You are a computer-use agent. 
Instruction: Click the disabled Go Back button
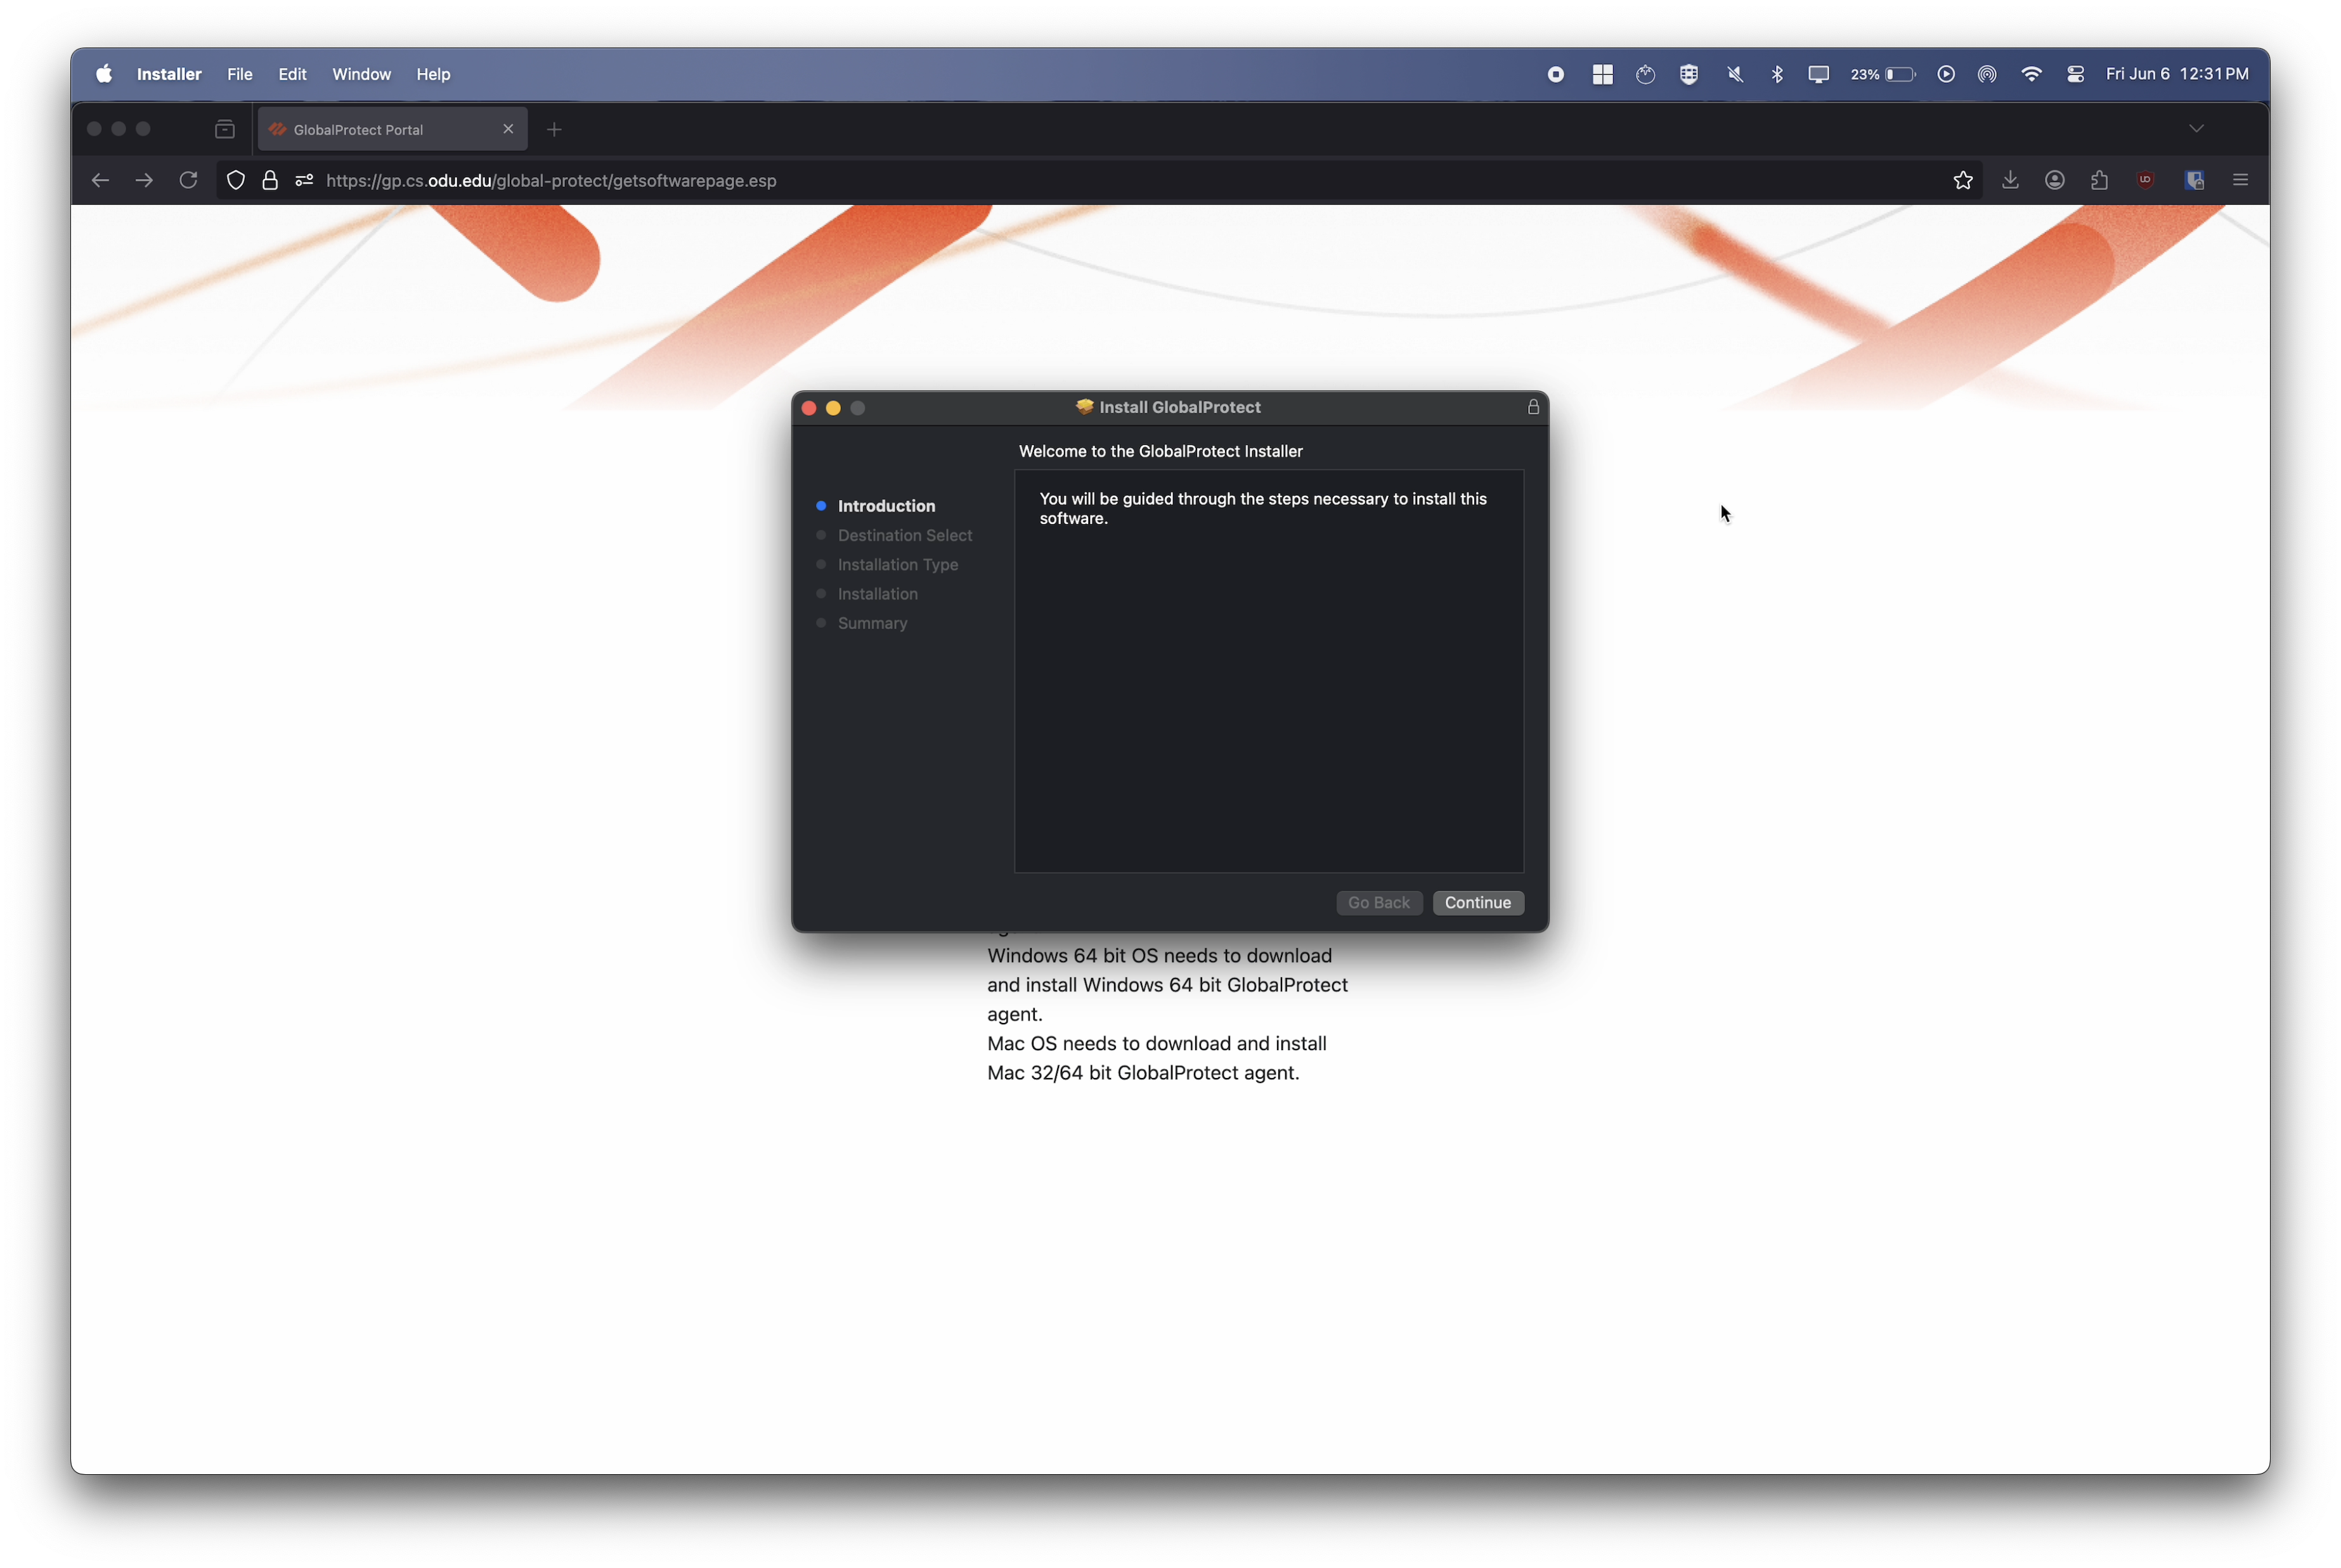[x=1378, y=902]
